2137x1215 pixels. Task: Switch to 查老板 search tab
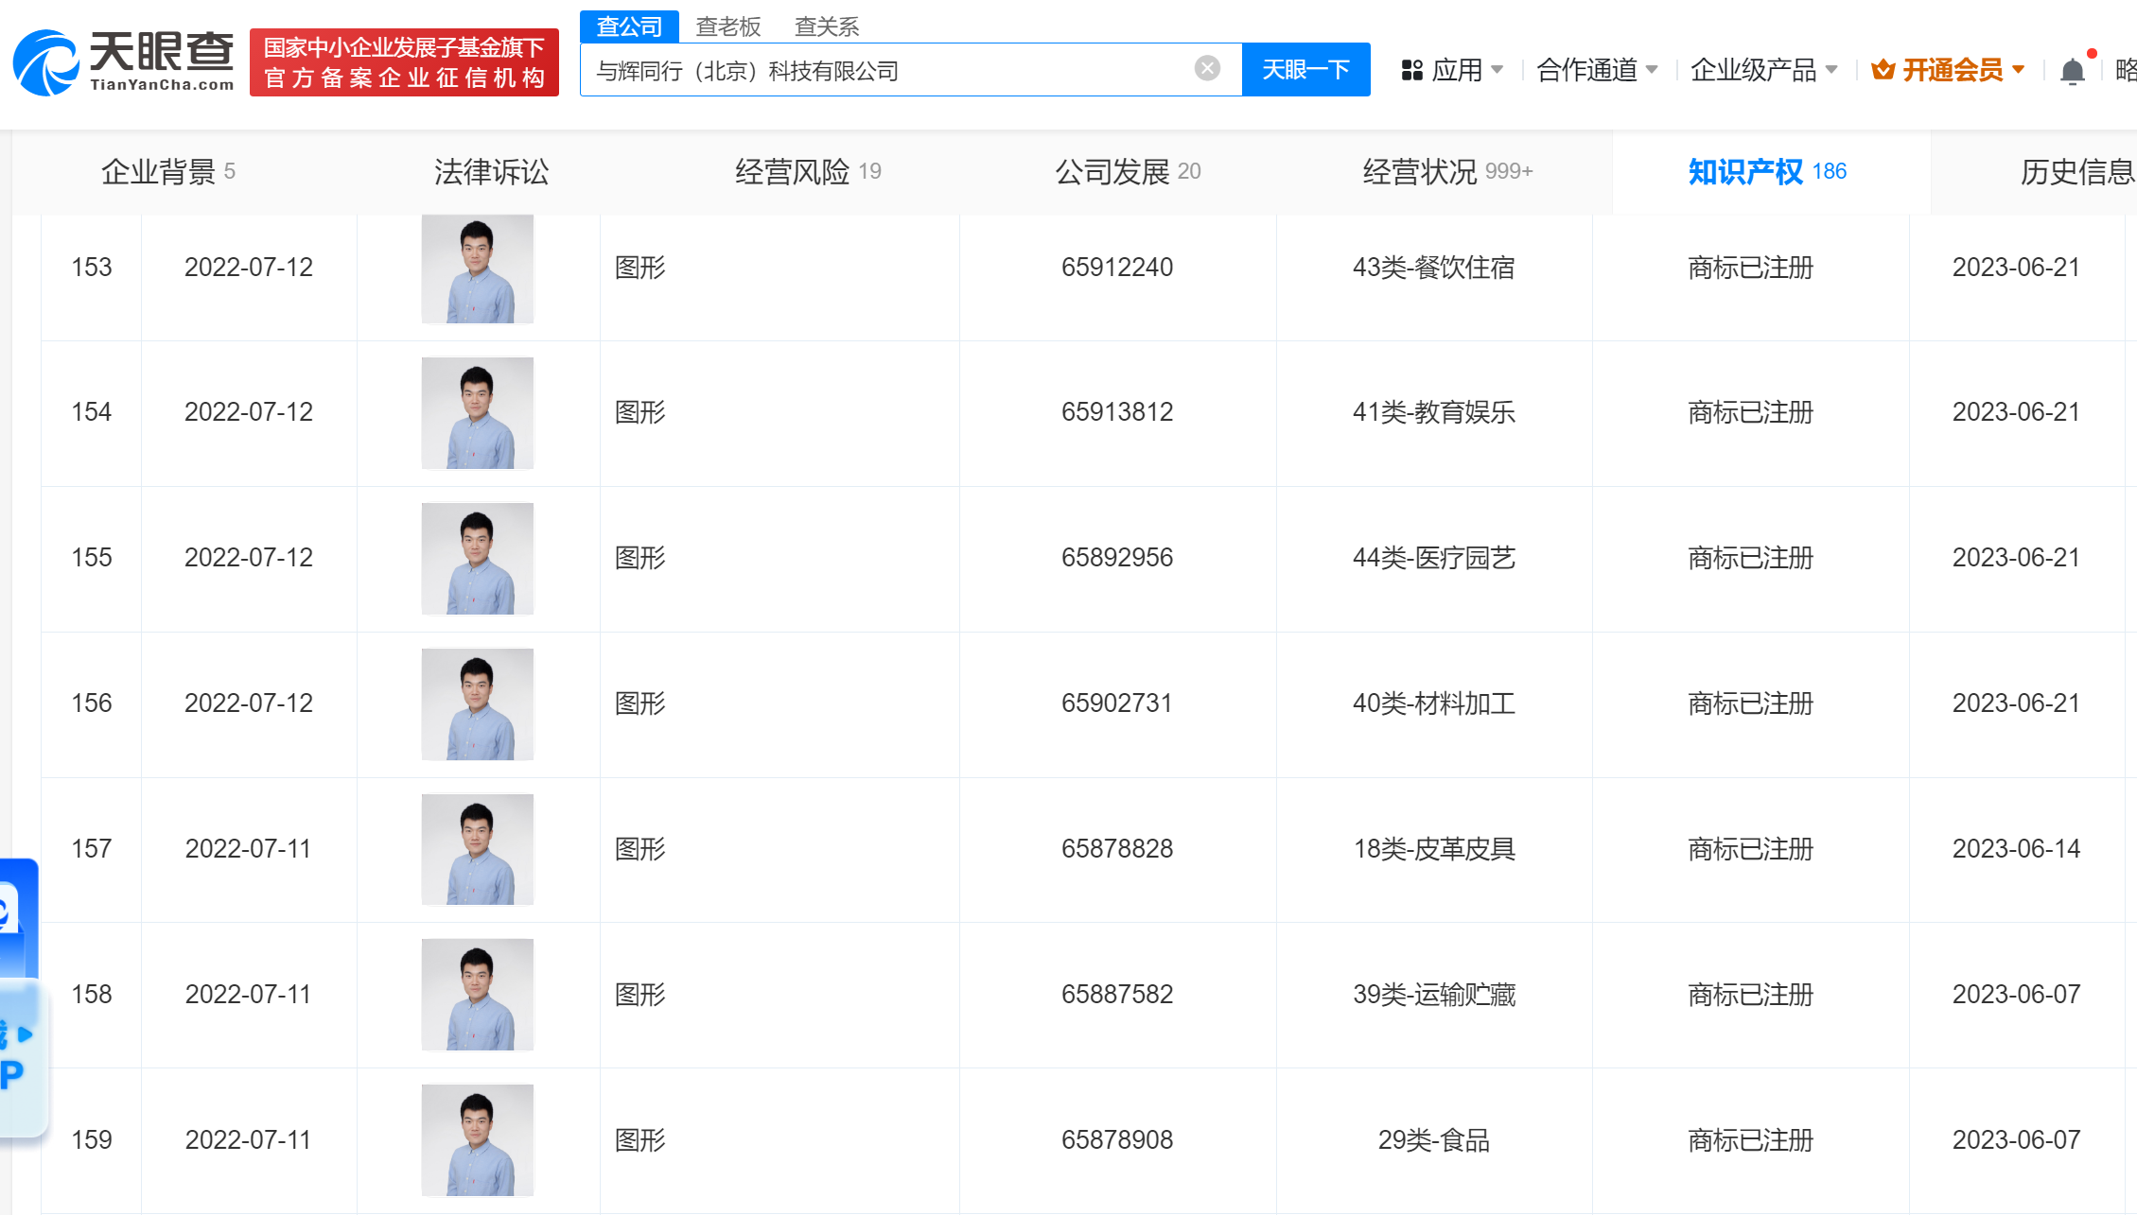727,26
